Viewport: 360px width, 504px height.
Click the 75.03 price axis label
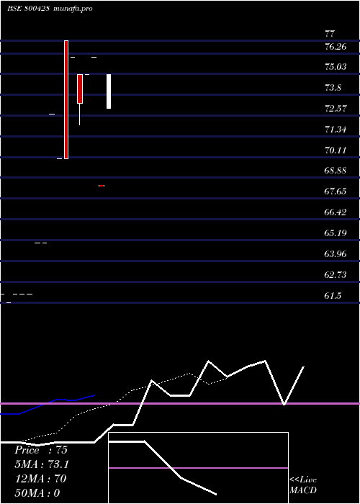point(336,67)
